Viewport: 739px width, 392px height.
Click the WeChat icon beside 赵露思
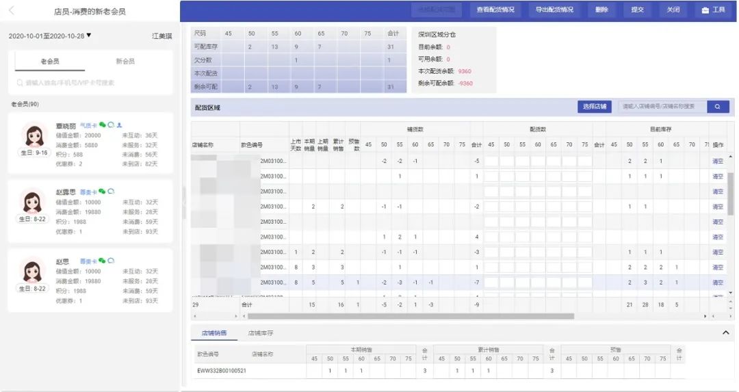(x=102, y=192)
